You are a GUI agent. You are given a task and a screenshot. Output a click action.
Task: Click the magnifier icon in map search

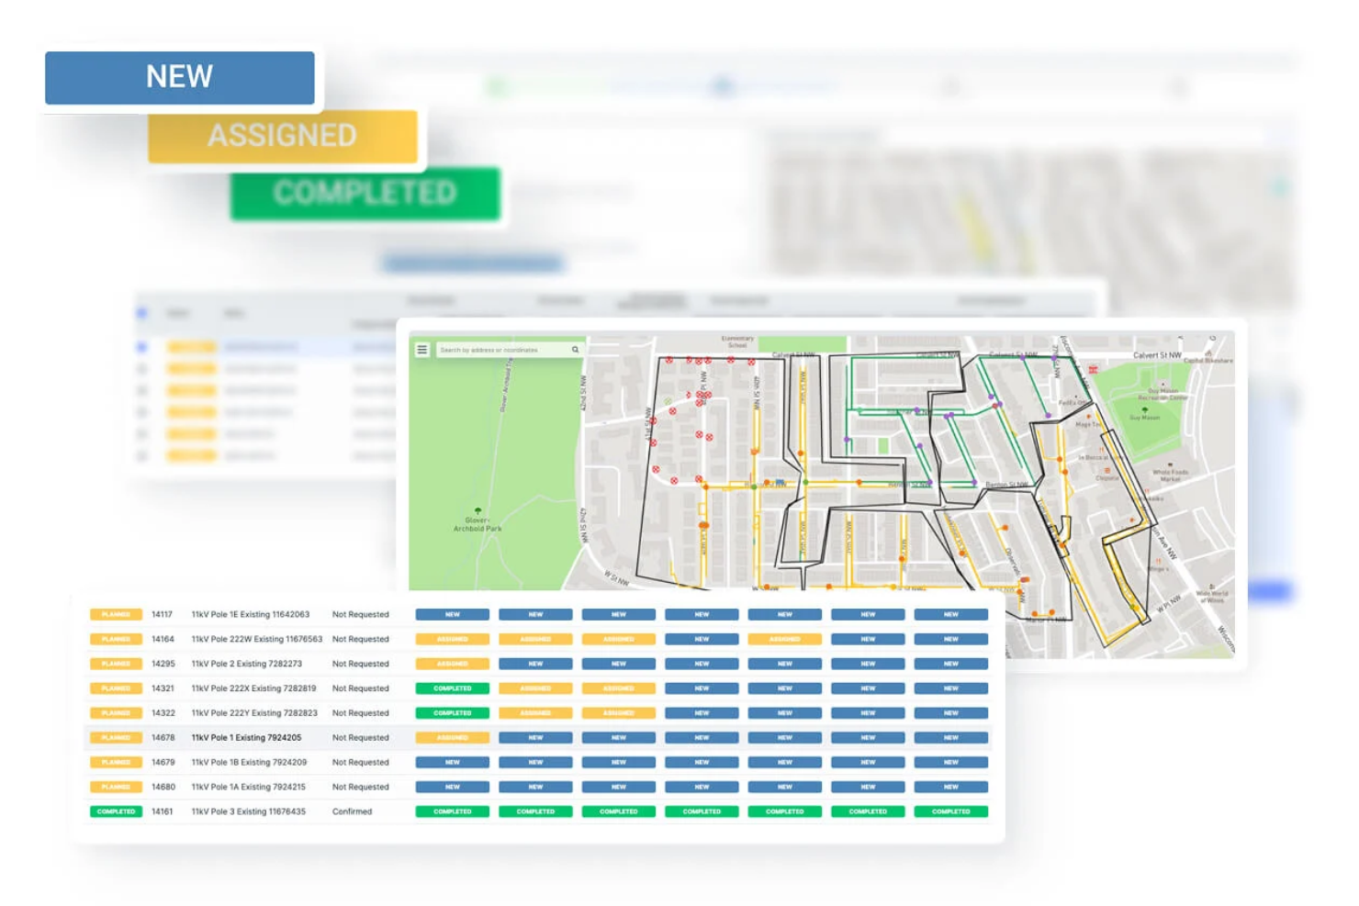576,350
